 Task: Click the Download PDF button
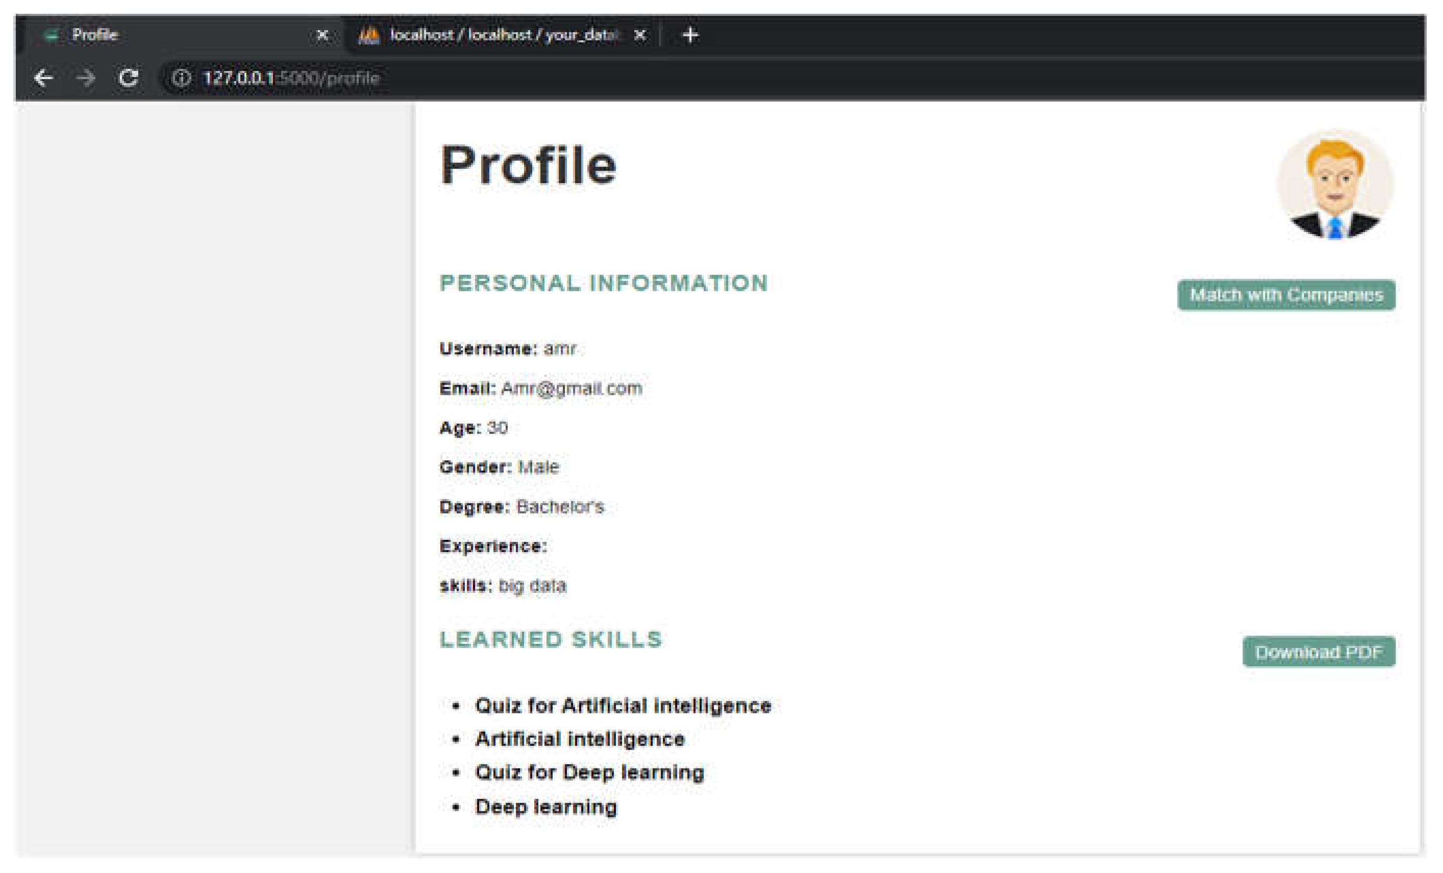(x=1319, y=652)
